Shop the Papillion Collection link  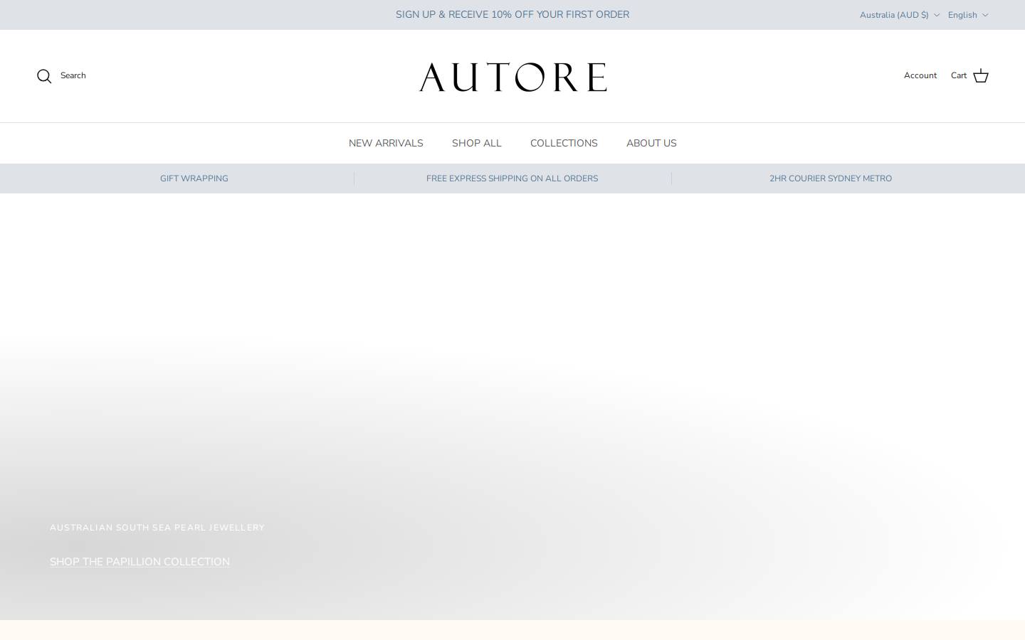tap(140, 562)
